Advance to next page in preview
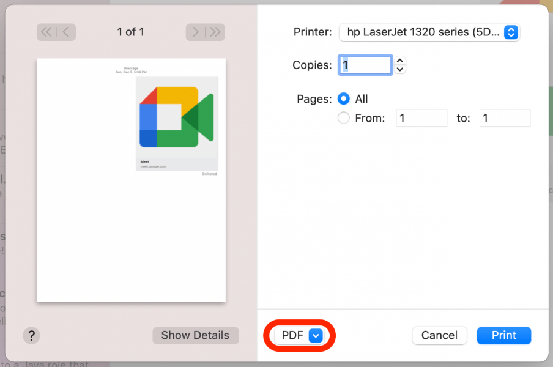The height and width of the screenshot is (367, 553). [x=196, y=32]
